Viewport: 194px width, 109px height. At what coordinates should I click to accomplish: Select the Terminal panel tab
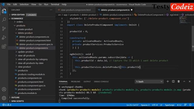(63, 81)
